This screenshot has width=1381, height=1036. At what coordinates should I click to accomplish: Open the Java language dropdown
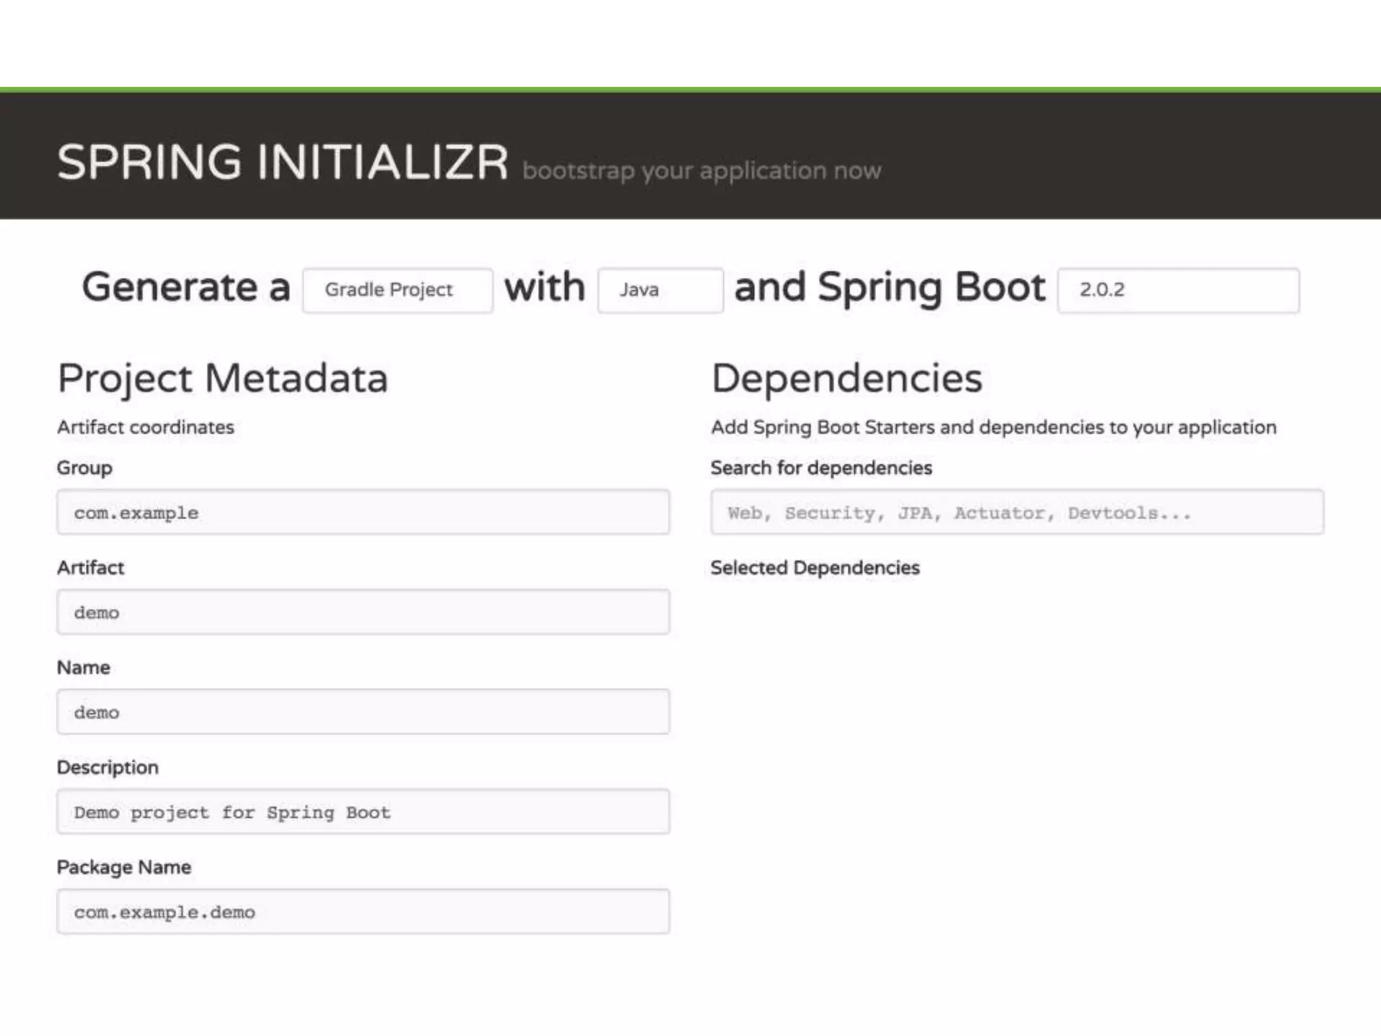pos(659,290)
